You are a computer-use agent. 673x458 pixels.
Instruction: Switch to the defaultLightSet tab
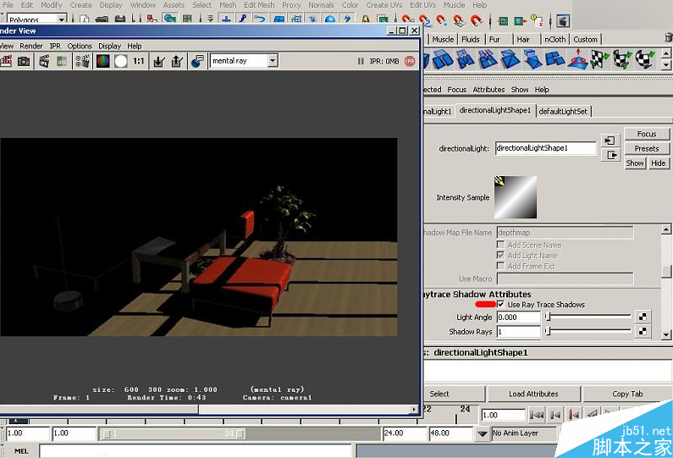pyautogui.click(x=564, y=111)
